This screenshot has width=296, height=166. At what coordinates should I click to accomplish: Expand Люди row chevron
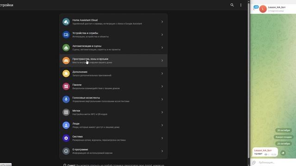[x=162, y=125]
